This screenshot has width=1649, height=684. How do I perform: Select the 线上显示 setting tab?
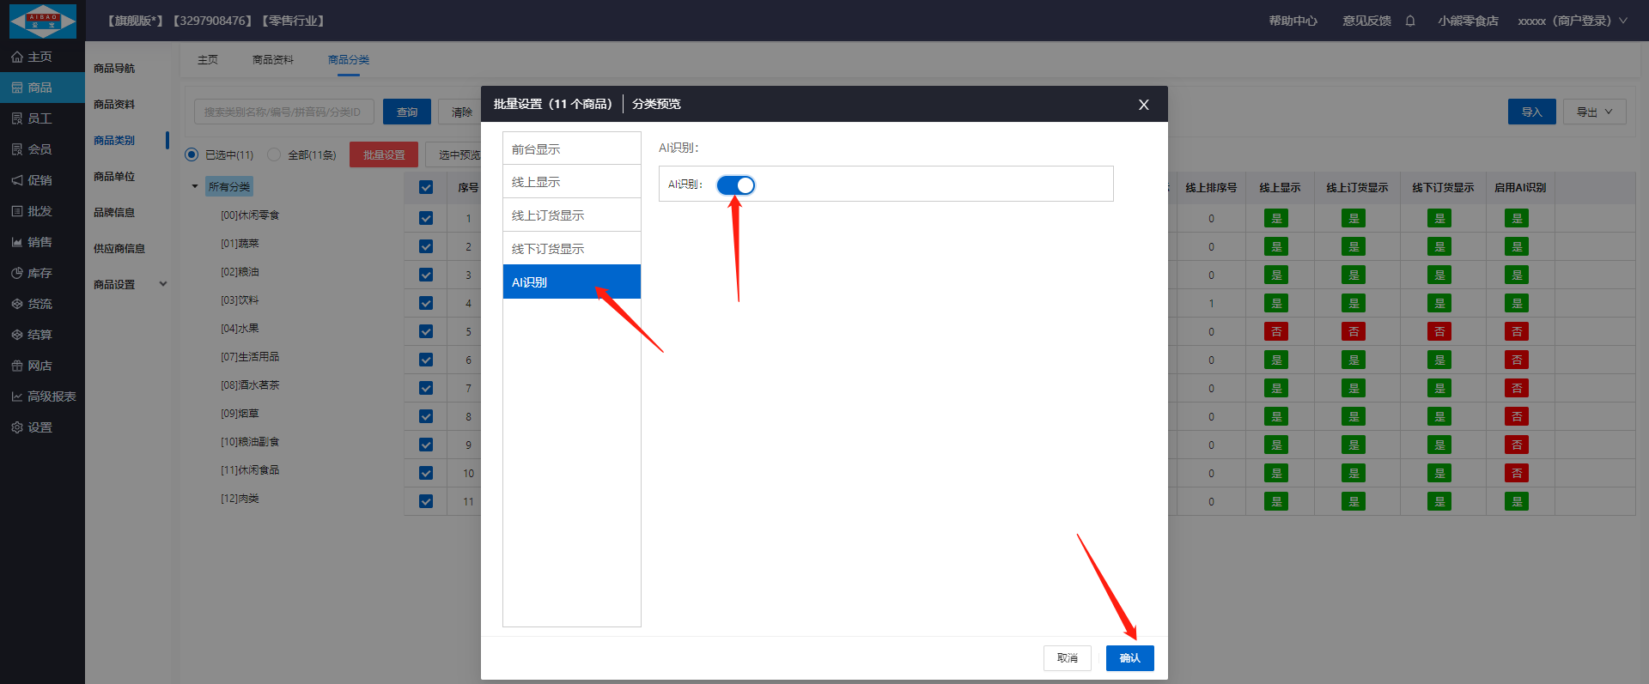tap(572, 182)
